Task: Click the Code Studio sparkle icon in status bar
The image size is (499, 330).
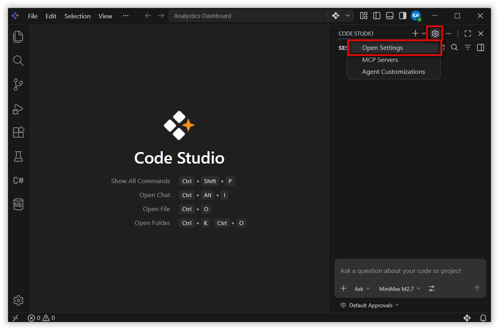Action: click(467, 318)
